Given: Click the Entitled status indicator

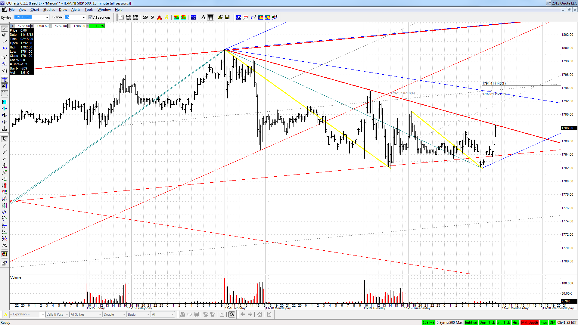Looking at the screenshot, I should 471,323.
